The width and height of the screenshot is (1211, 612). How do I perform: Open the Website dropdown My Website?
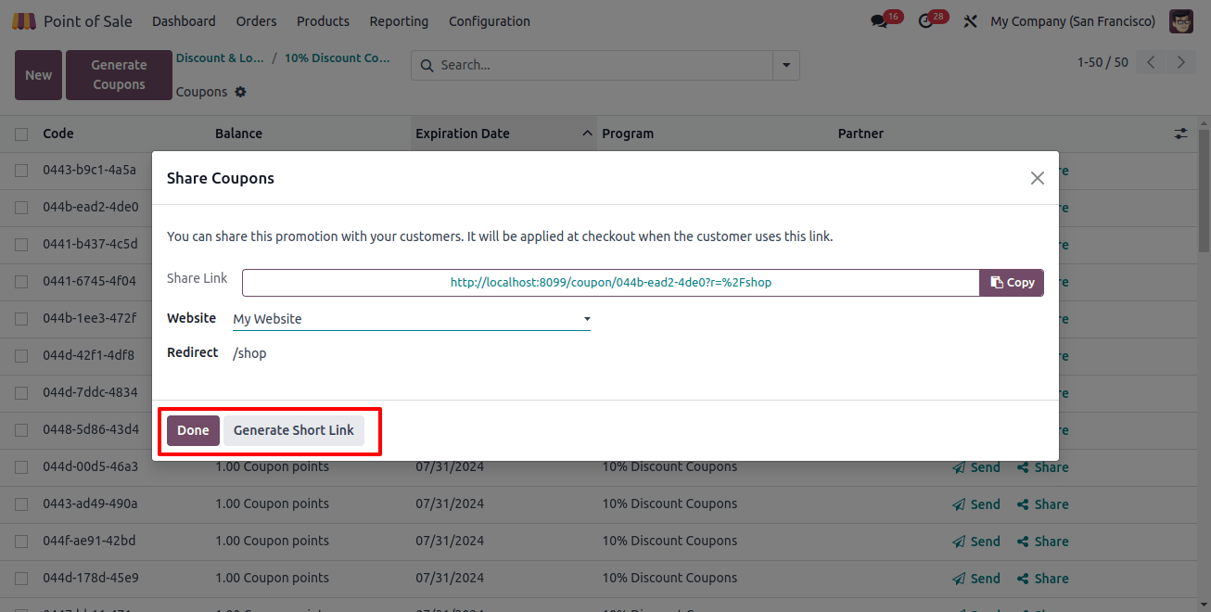[412, 319]
